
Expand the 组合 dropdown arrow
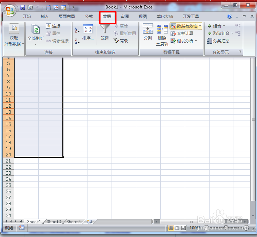[x=224, y=26]
